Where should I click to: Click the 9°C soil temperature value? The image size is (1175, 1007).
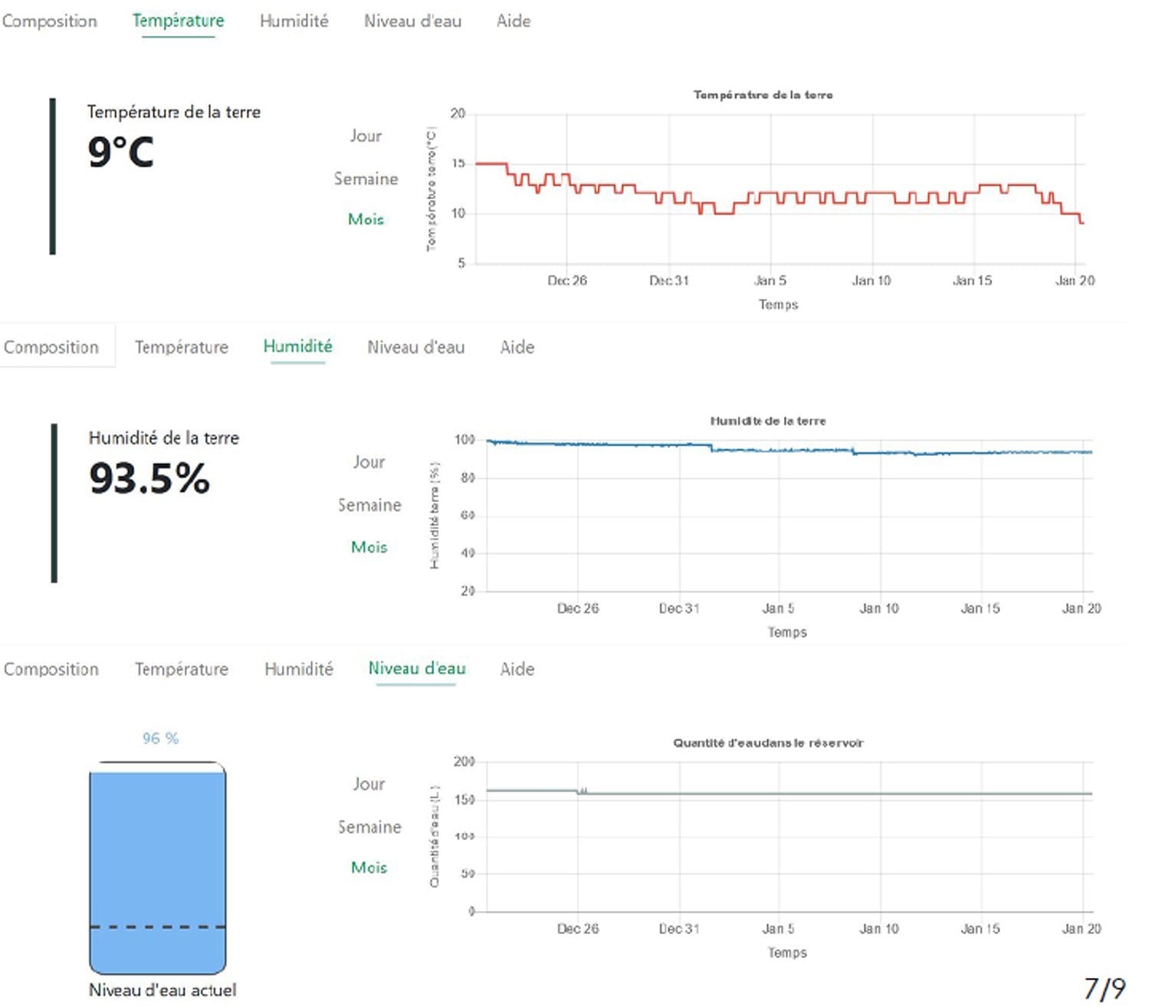coord(120,152)
